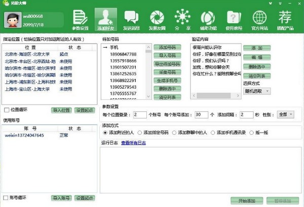Click the phone list scroll-down arrow

(x=148, y=96)
